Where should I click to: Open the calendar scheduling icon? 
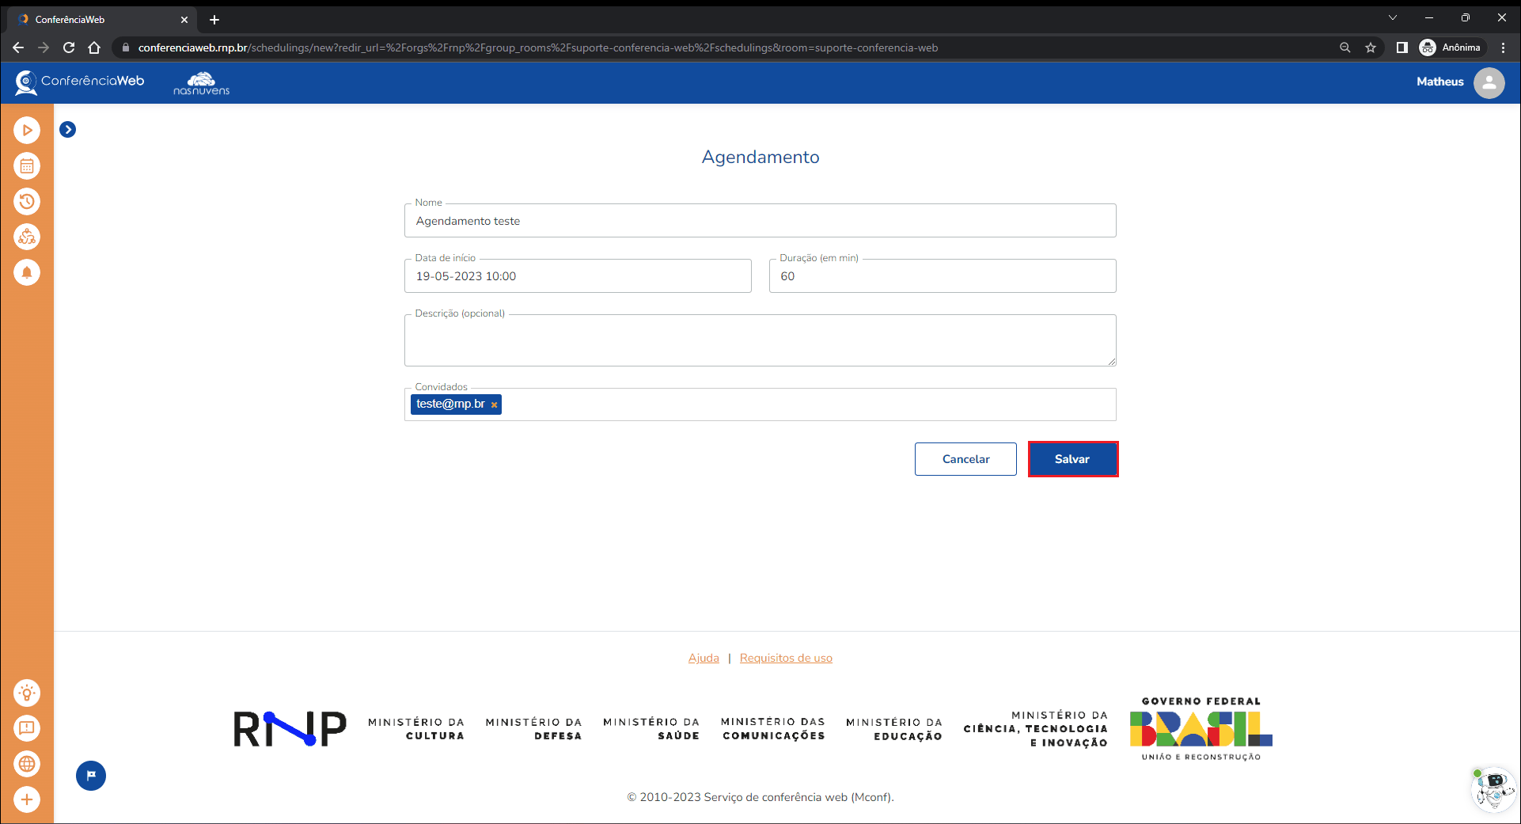[x=27, y=166]
